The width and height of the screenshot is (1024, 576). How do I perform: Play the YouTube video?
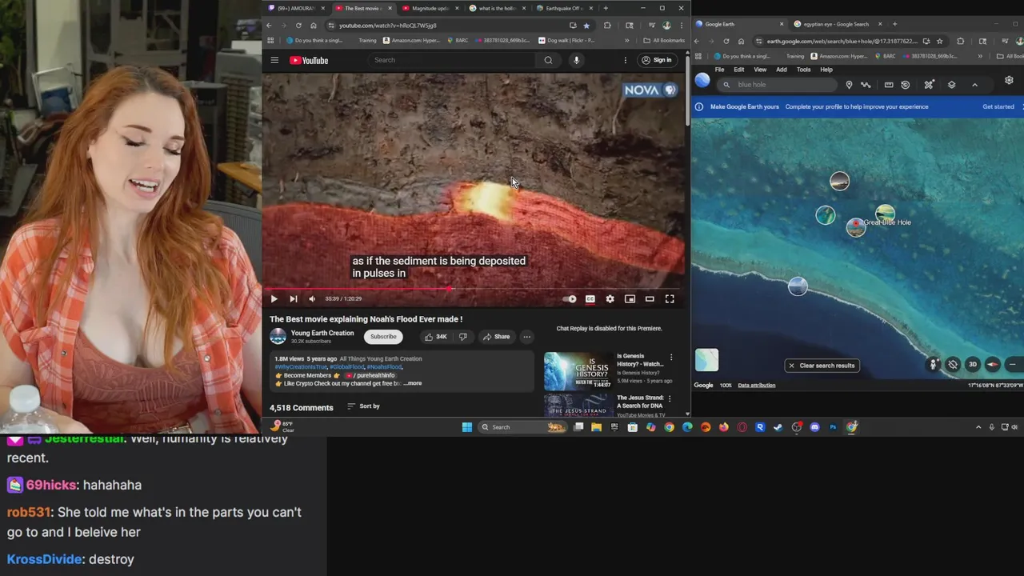click(x=274, y=298)
